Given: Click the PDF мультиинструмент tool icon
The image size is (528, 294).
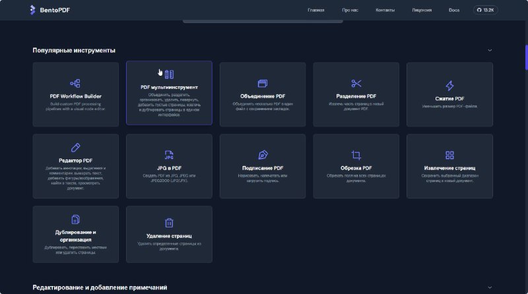Looking at the screenshot, I should 169,74.
